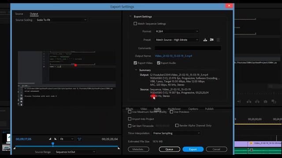Open the Fit zoom level dropdown
This screenshot has height=158, width=282.
coord(67,139)
